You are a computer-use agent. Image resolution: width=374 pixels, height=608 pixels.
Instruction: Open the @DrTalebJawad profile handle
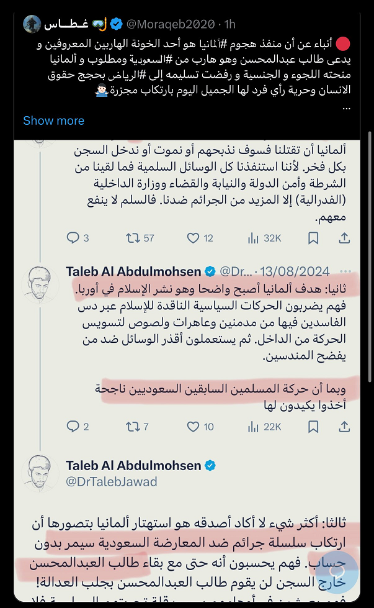pos(112,481)
